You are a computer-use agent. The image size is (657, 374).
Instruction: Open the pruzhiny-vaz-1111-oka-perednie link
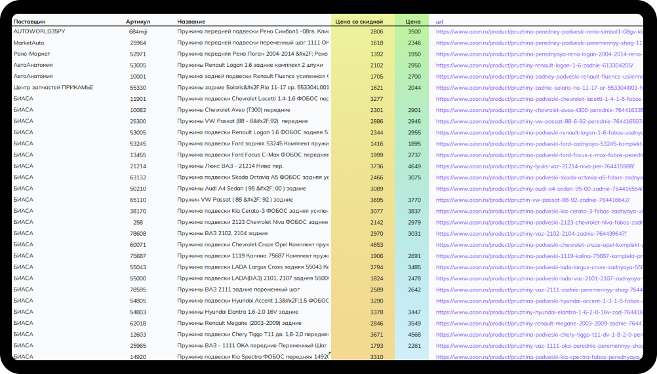click(539, 346)
